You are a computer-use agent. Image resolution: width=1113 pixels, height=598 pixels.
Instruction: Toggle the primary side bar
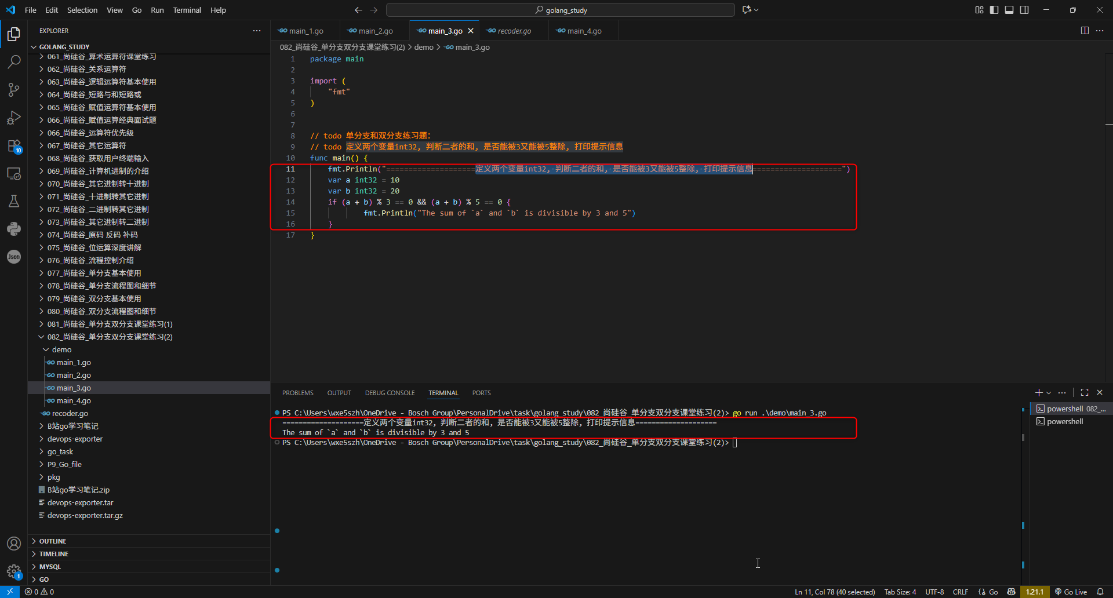(x=994, y=10)
